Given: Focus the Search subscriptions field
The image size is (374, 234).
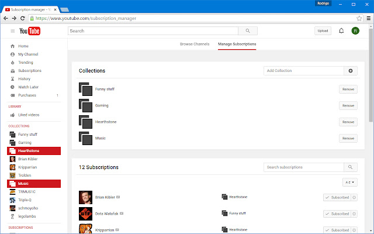Looking at the screenshot, I should click(304, 167).
